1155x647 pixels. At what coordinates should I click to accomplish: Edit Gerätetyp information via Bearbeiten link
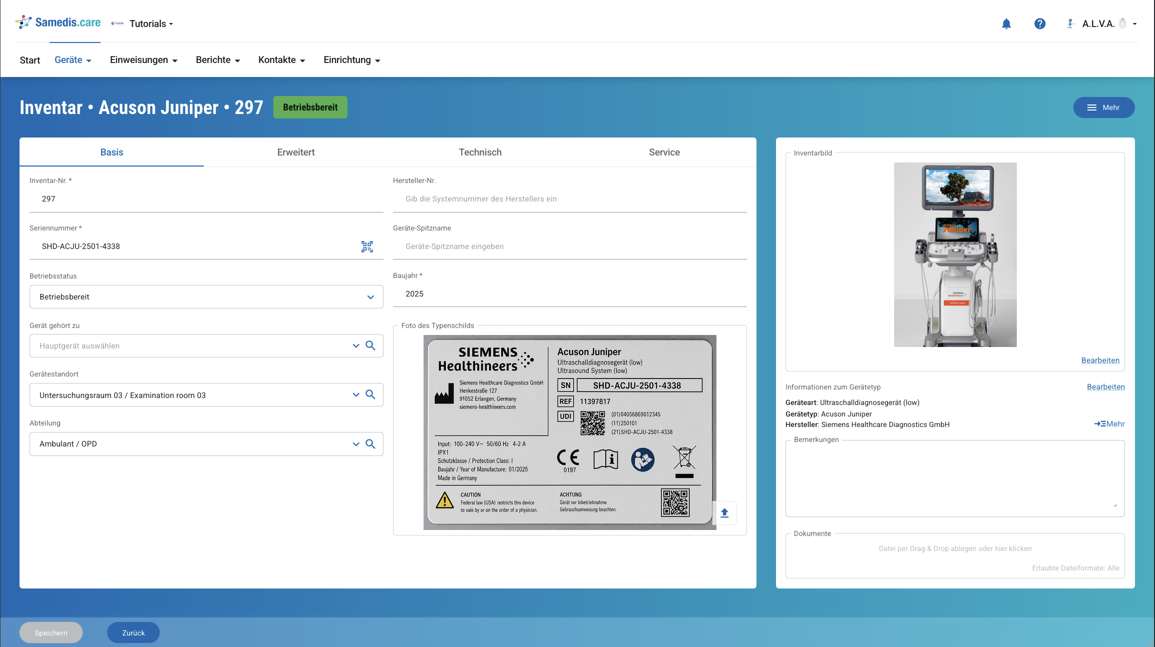1105,387
